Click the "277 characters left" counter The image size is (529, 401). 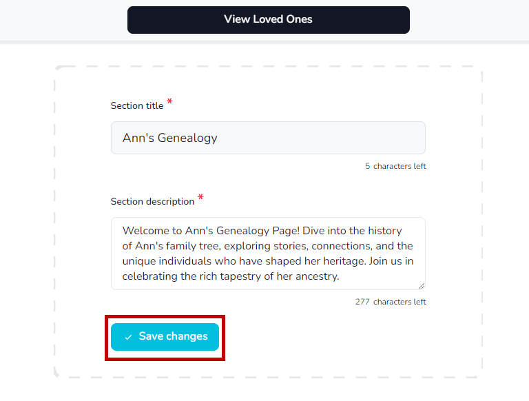point(391,302)
